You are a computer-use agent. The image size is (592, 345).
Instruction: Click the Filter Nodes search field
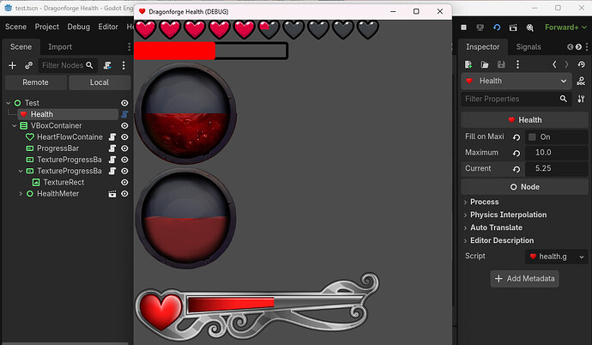(68, 65)
